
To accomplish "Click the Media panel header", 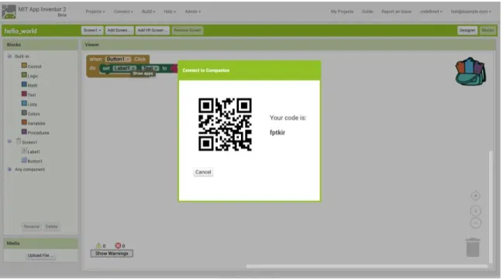I will point(40,244).
